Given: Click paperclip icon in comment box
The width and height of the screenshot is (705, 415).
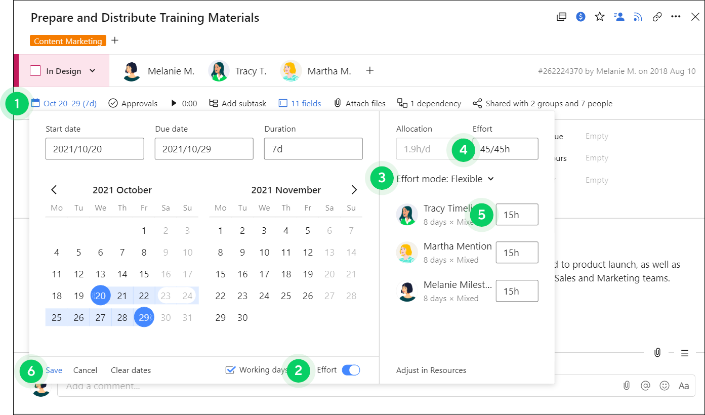Looking at the screenshot, I should coord(627,386).
